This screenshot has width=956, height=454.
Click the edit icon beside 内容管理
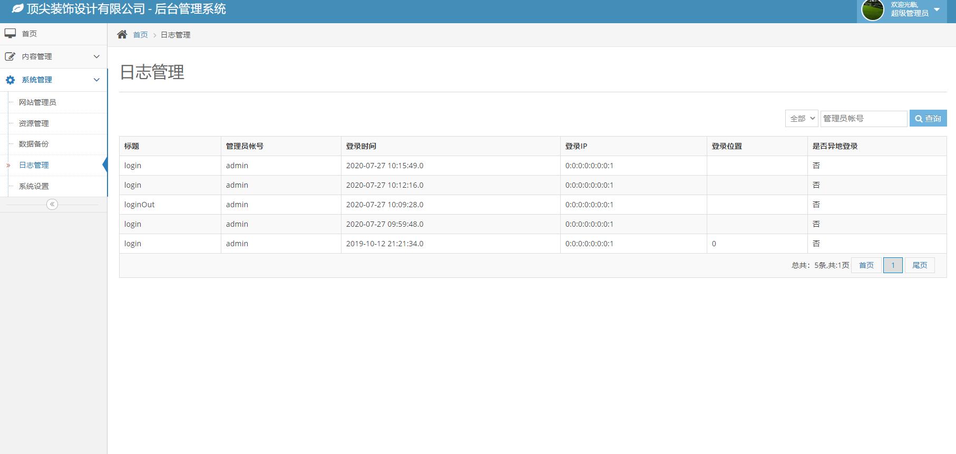click(10, 56)
